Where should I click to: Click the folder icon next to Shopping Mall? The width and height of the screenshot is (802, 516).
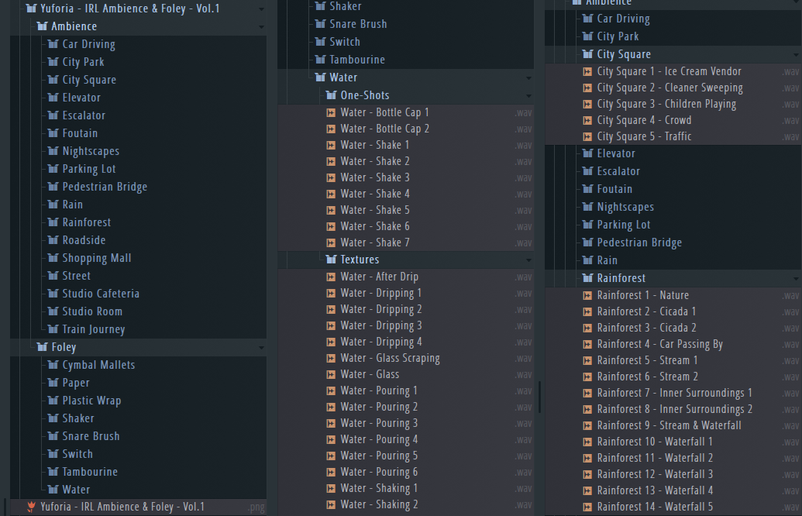coord(53,258)
